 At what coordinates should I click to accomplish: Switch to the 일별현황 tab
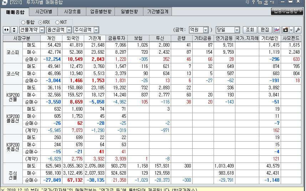click(129, 11)
